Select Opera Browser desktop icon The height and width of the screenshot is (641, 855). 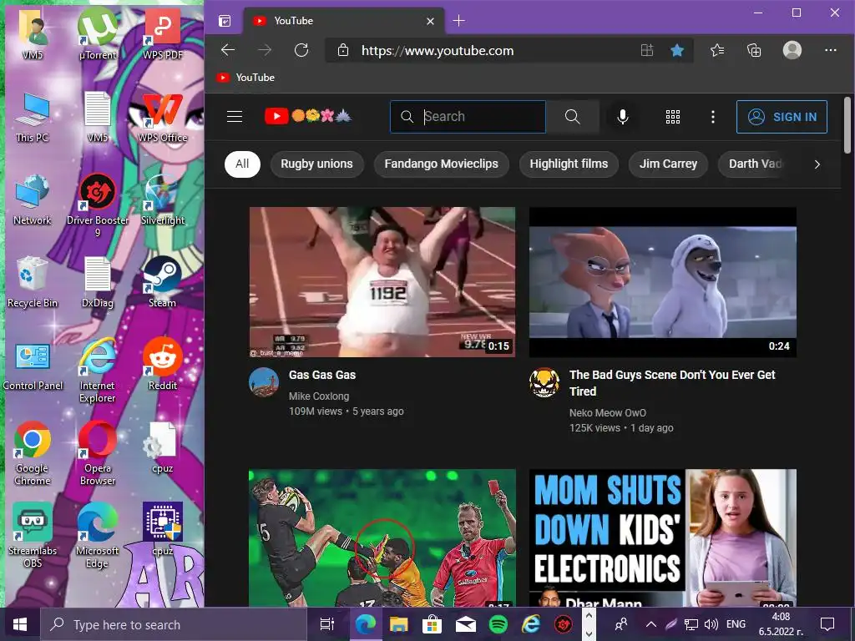(98, 453)
